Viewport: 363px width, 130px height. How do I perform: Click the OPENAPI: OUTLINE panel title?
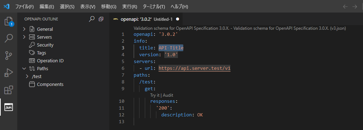click(x=41, y=19)
